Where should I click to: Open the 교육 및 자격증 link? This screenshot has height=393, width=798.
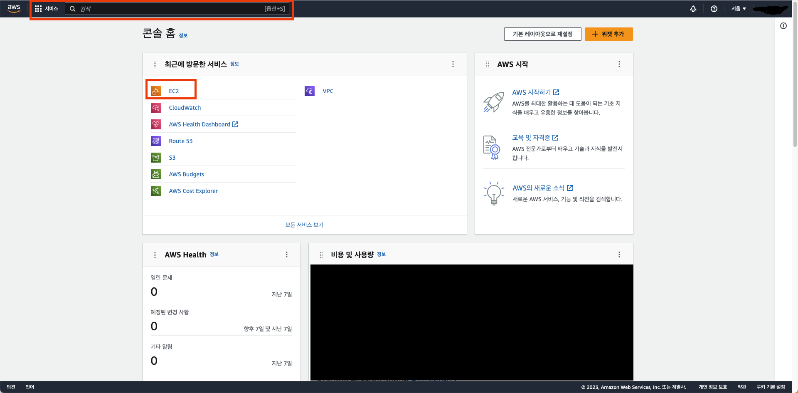[535, 138]
